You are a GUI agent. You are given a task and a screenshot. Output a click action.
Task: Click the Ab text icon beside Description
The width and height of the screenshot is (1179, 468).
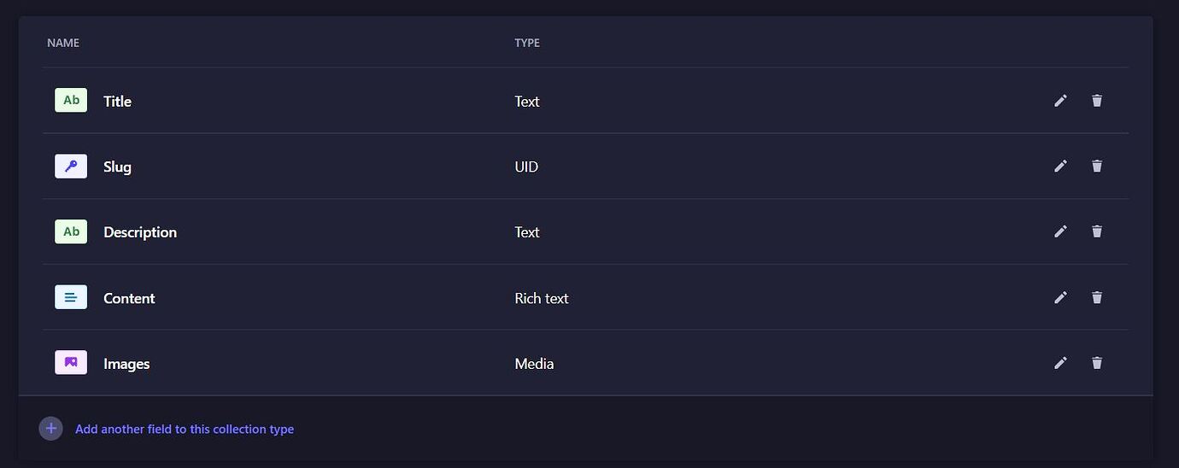pos(71,231)
